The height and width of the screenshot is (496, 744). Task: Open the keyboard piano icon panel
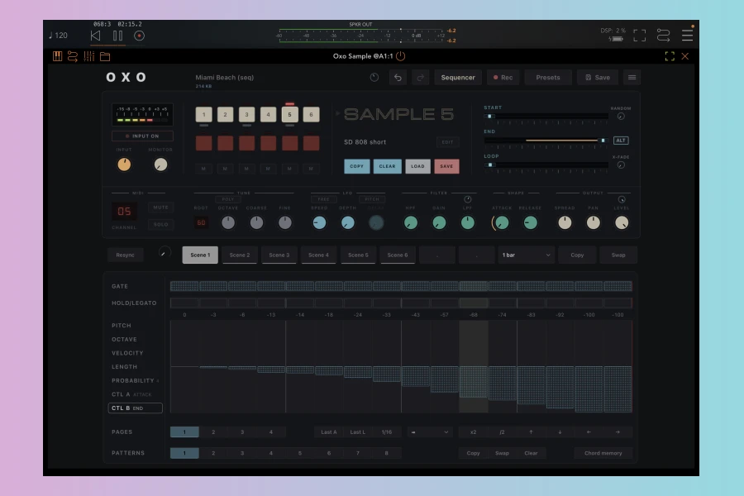(57, 56)
